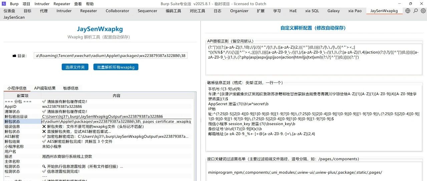The width and height of the screenshot is (427, 181).
Task: Open the 查看 menu
Action: (78, 4)
